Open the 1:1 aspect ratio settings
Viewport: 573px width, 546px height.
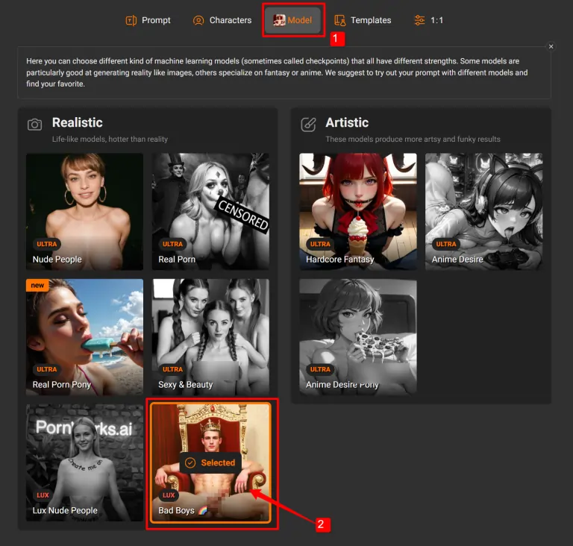[x=429, y=20]
